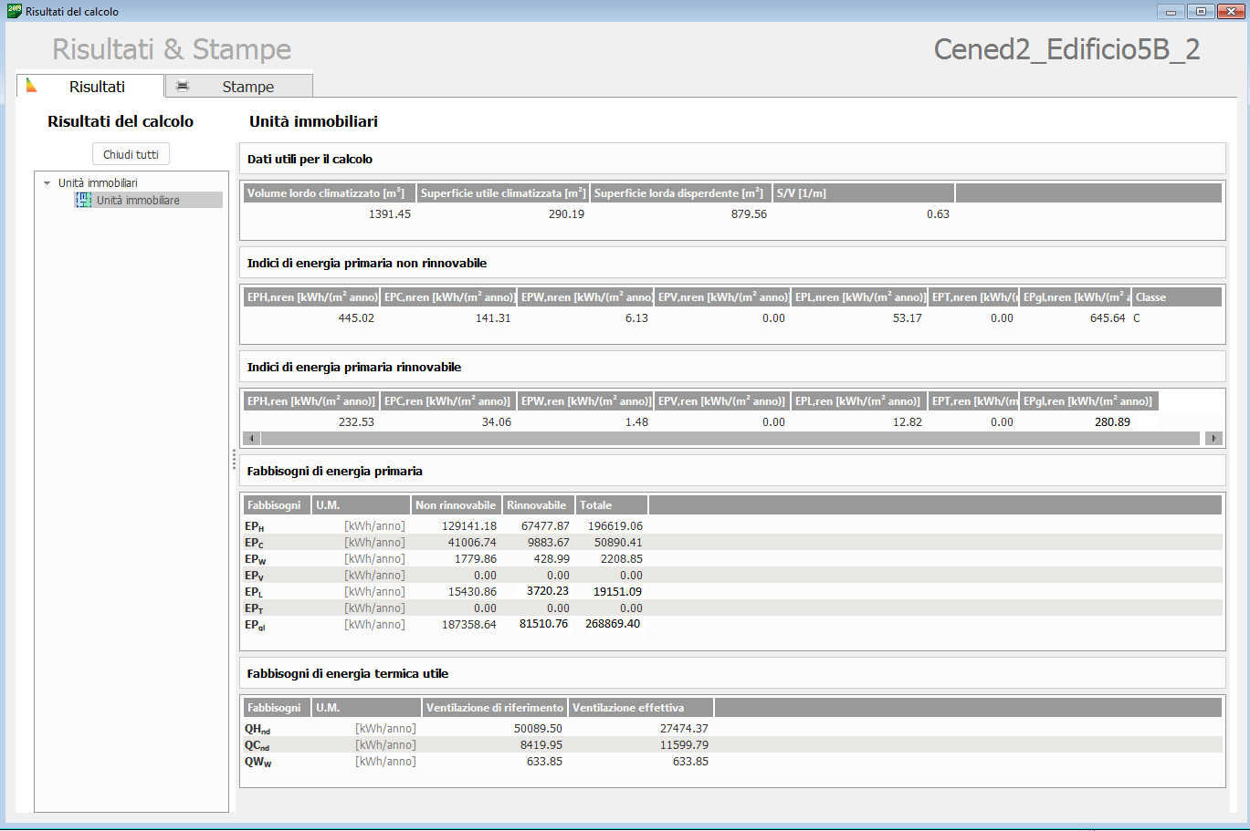Click the left arrow of horizontal scrollbar
The image size is (1250, 831).
coord(251,439)
